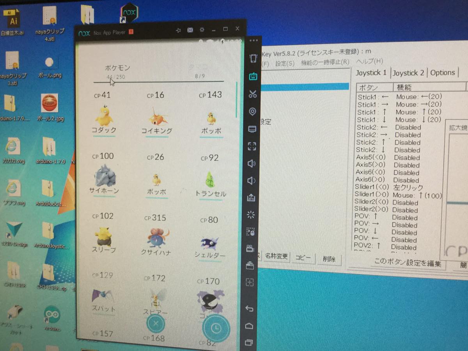
Task: Toggle fullscreen in Nox sidebar
Action: click(252, 146)
